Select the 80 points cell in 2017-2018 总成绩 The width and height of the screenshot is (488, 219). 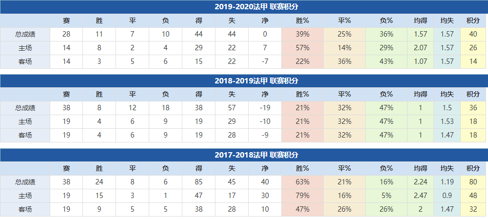[473, 182]
